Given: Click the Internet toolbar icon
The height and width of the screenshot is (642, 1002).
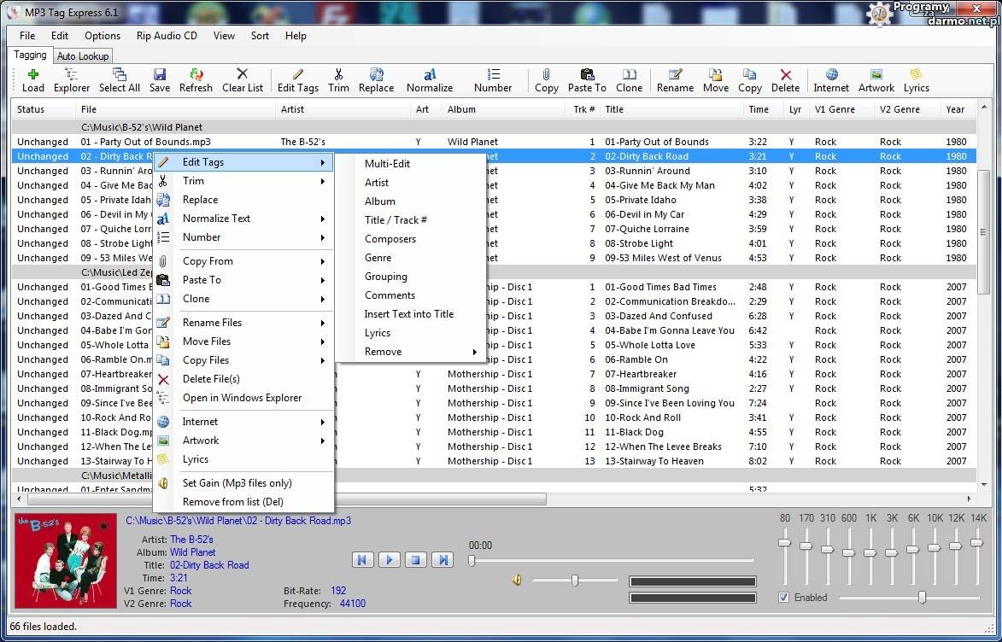Looking at the screenshot, I should pyautogui.click(x=831, y=80).
